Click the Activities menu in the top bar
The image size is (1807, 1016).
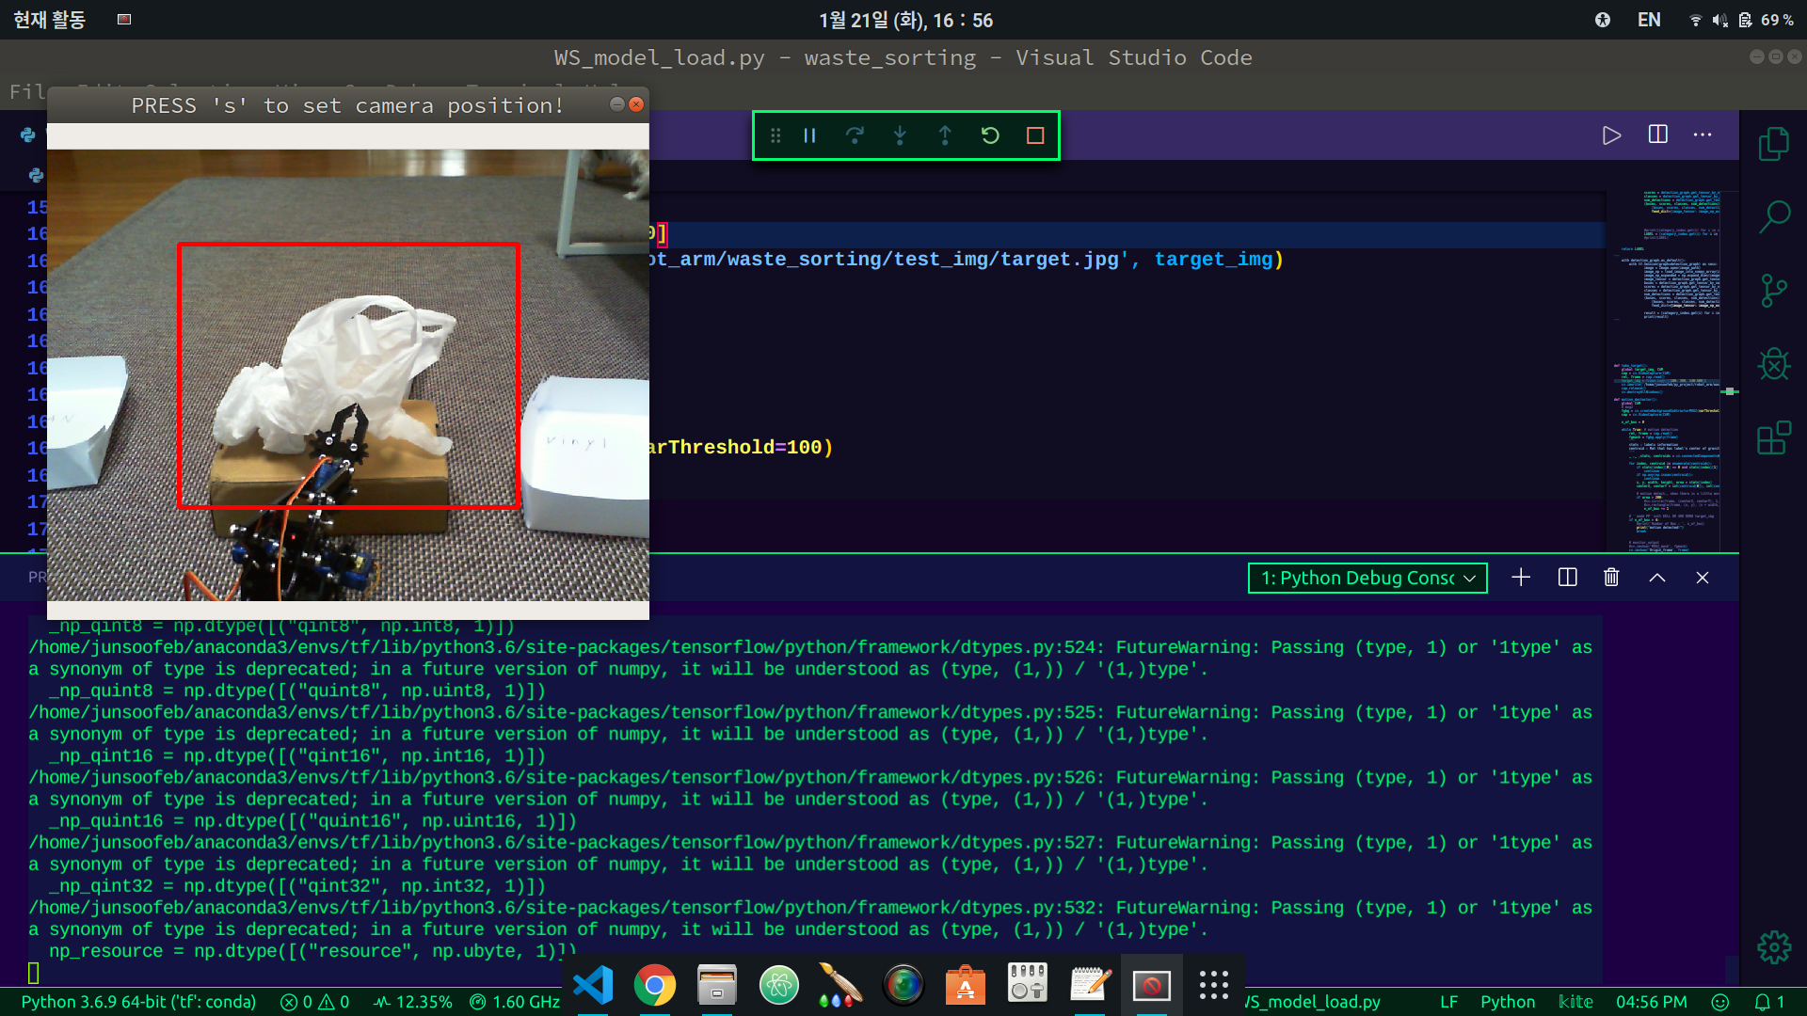point(47,19)
